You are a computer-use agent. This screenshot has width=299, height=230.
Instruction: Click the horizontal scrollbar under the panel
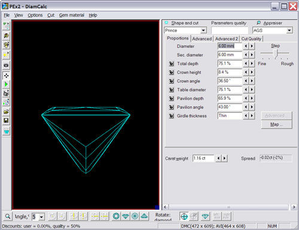[228, 207]
